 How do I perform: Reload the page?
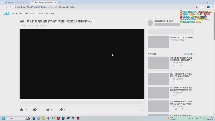click(10, 7)
